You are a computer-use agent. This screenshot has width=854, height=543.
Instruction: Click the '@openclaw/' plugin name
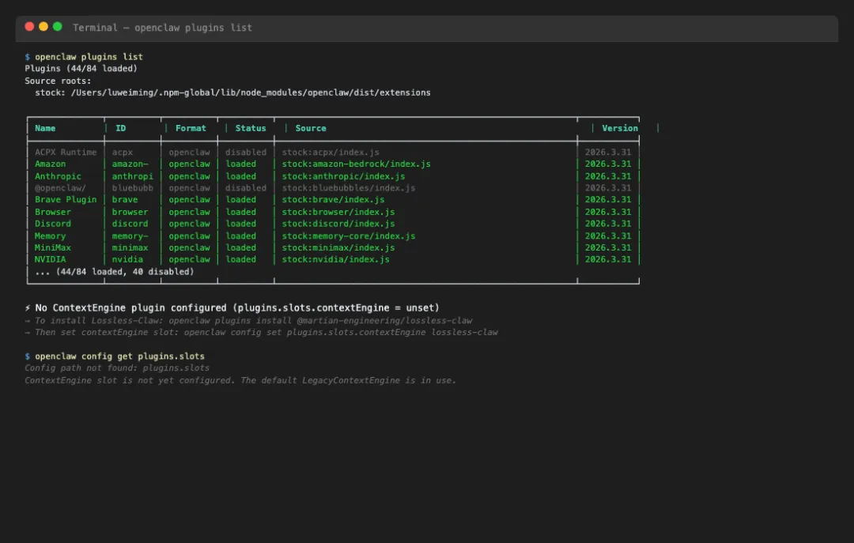pos(60,188)
